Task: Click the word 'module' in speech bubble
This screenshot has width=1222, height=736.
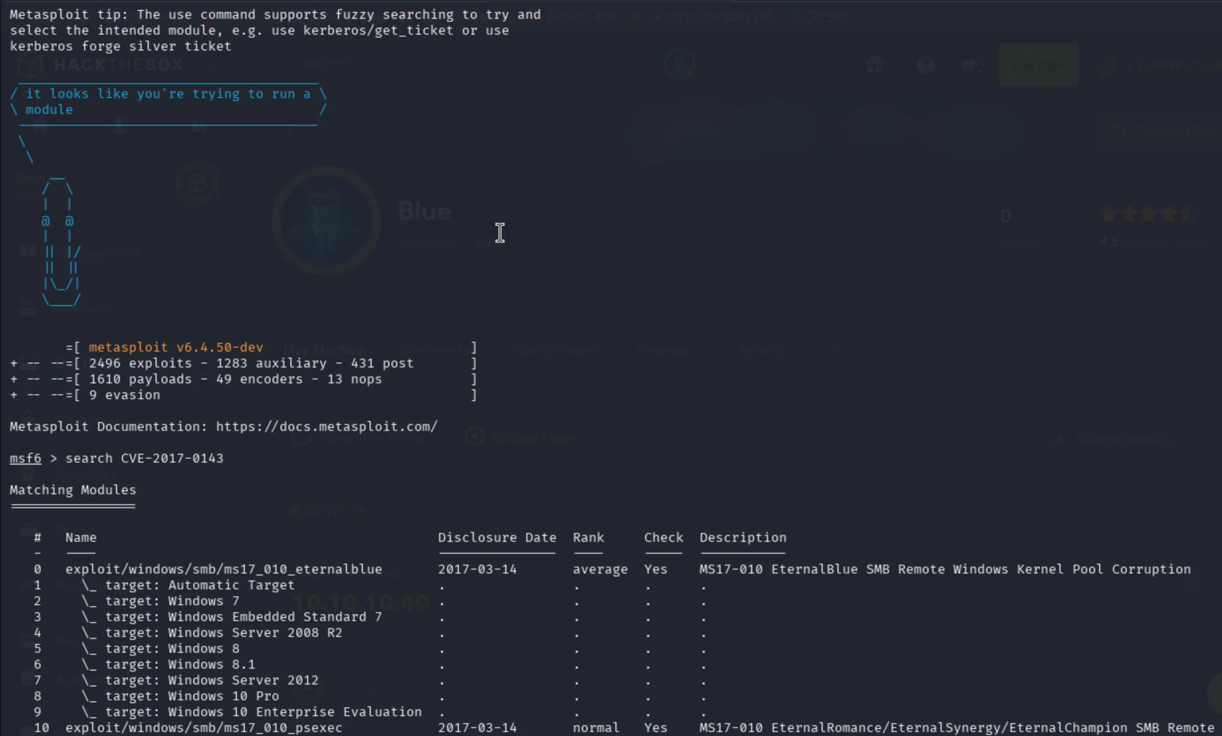Action: (x=49, y=109)
